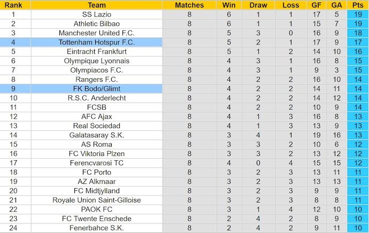Select the highlighted Tottenham Hotspur F.C. team

[97, 42]
